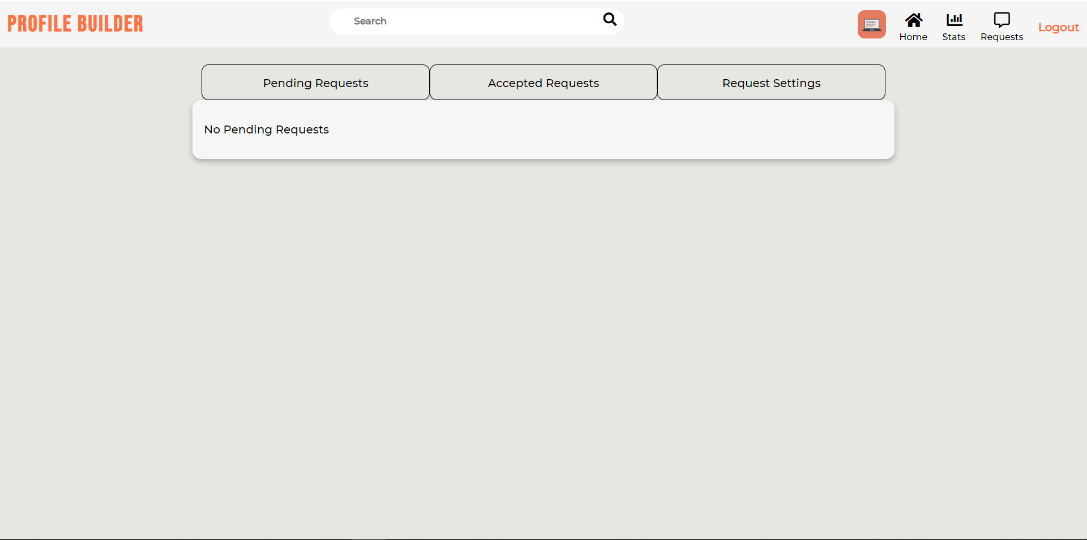Screen dimensions: 1087x540
Task: Click the search magnifier icon
Action: [609, 19]
